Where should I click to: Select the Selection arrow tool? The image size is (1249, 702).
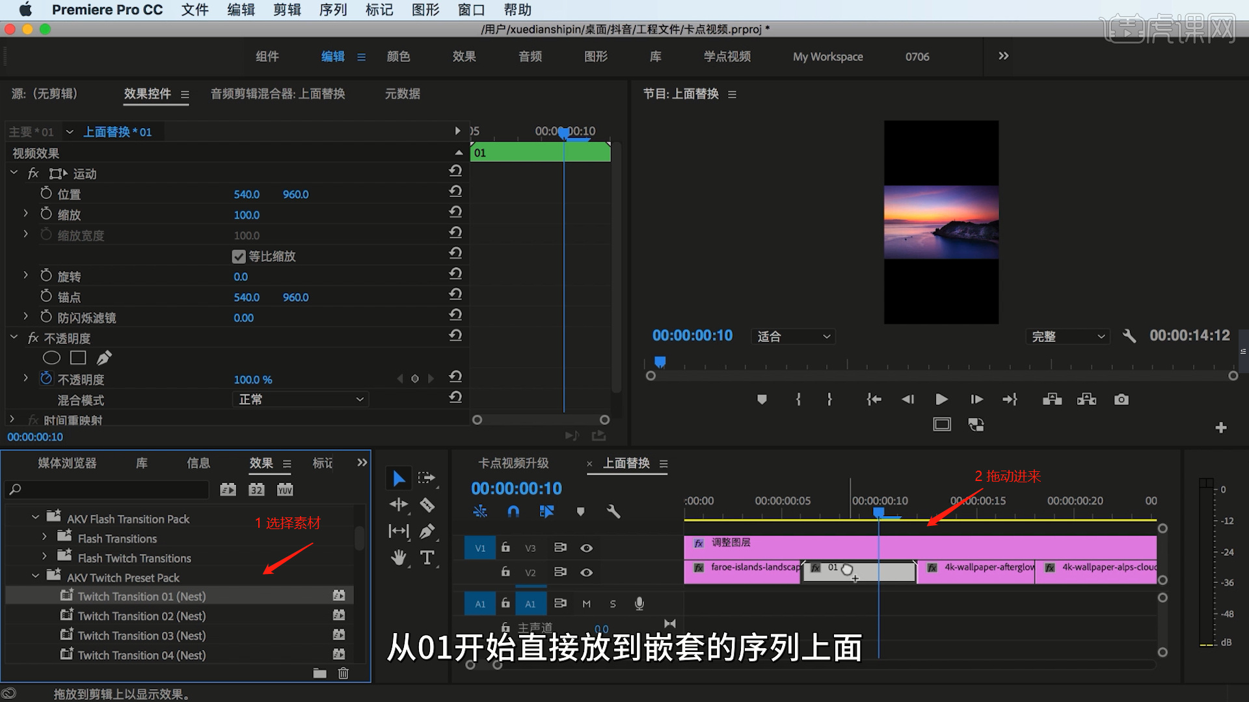tap(399, 478)
